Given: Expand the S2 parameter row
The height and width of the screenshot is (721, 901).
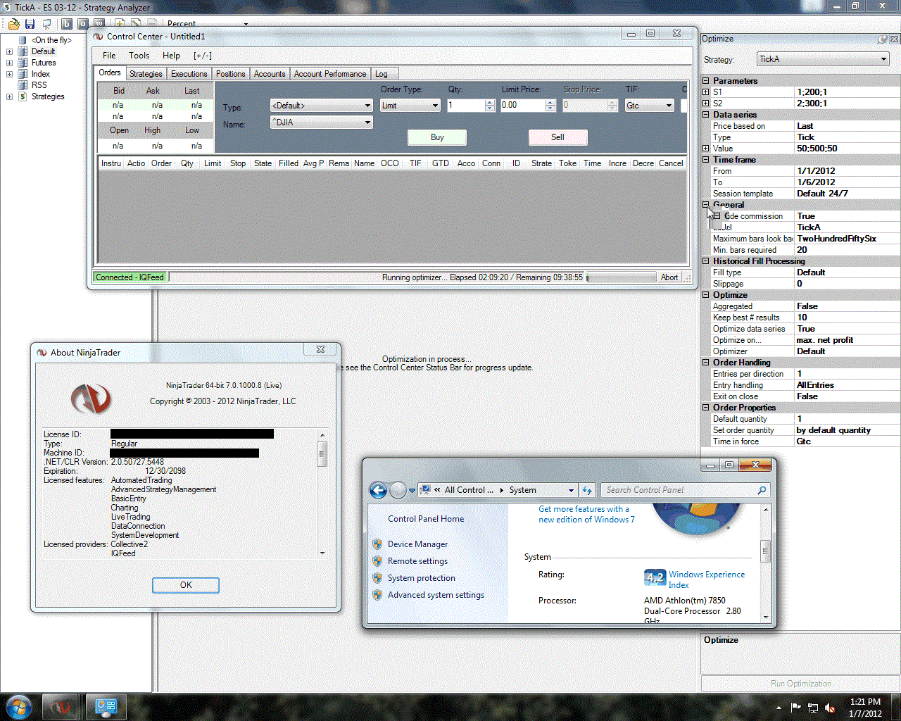Looking at the screenshot, I should click(x=706, y=104).
